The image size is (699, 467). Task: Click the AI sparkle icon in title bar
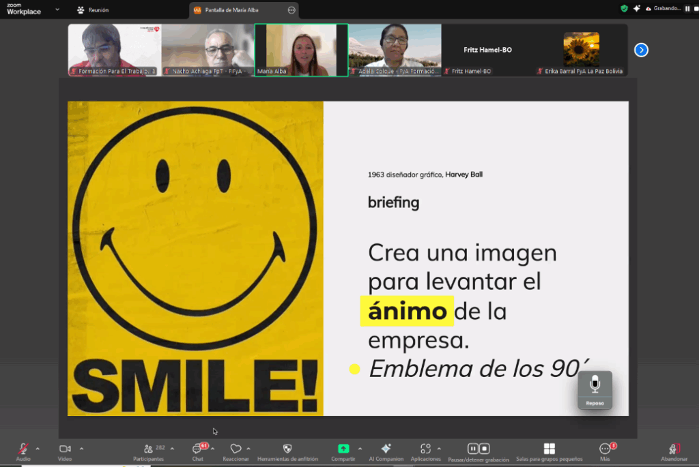tap(637, 8)
